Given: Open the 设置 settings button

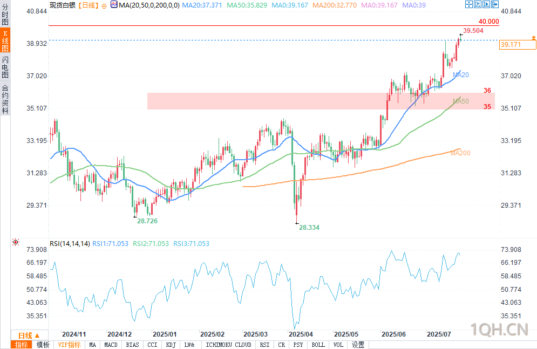Looking at the screenshot, I should pyautogui.click(x=358, y=345).
